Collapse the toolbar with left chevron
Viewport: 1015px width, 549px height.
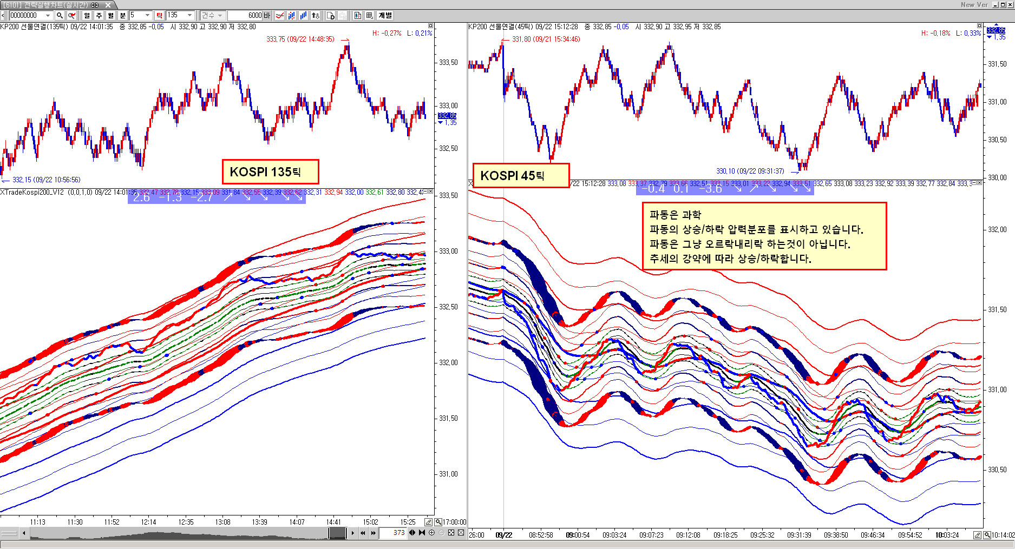(x=3, y=16)
